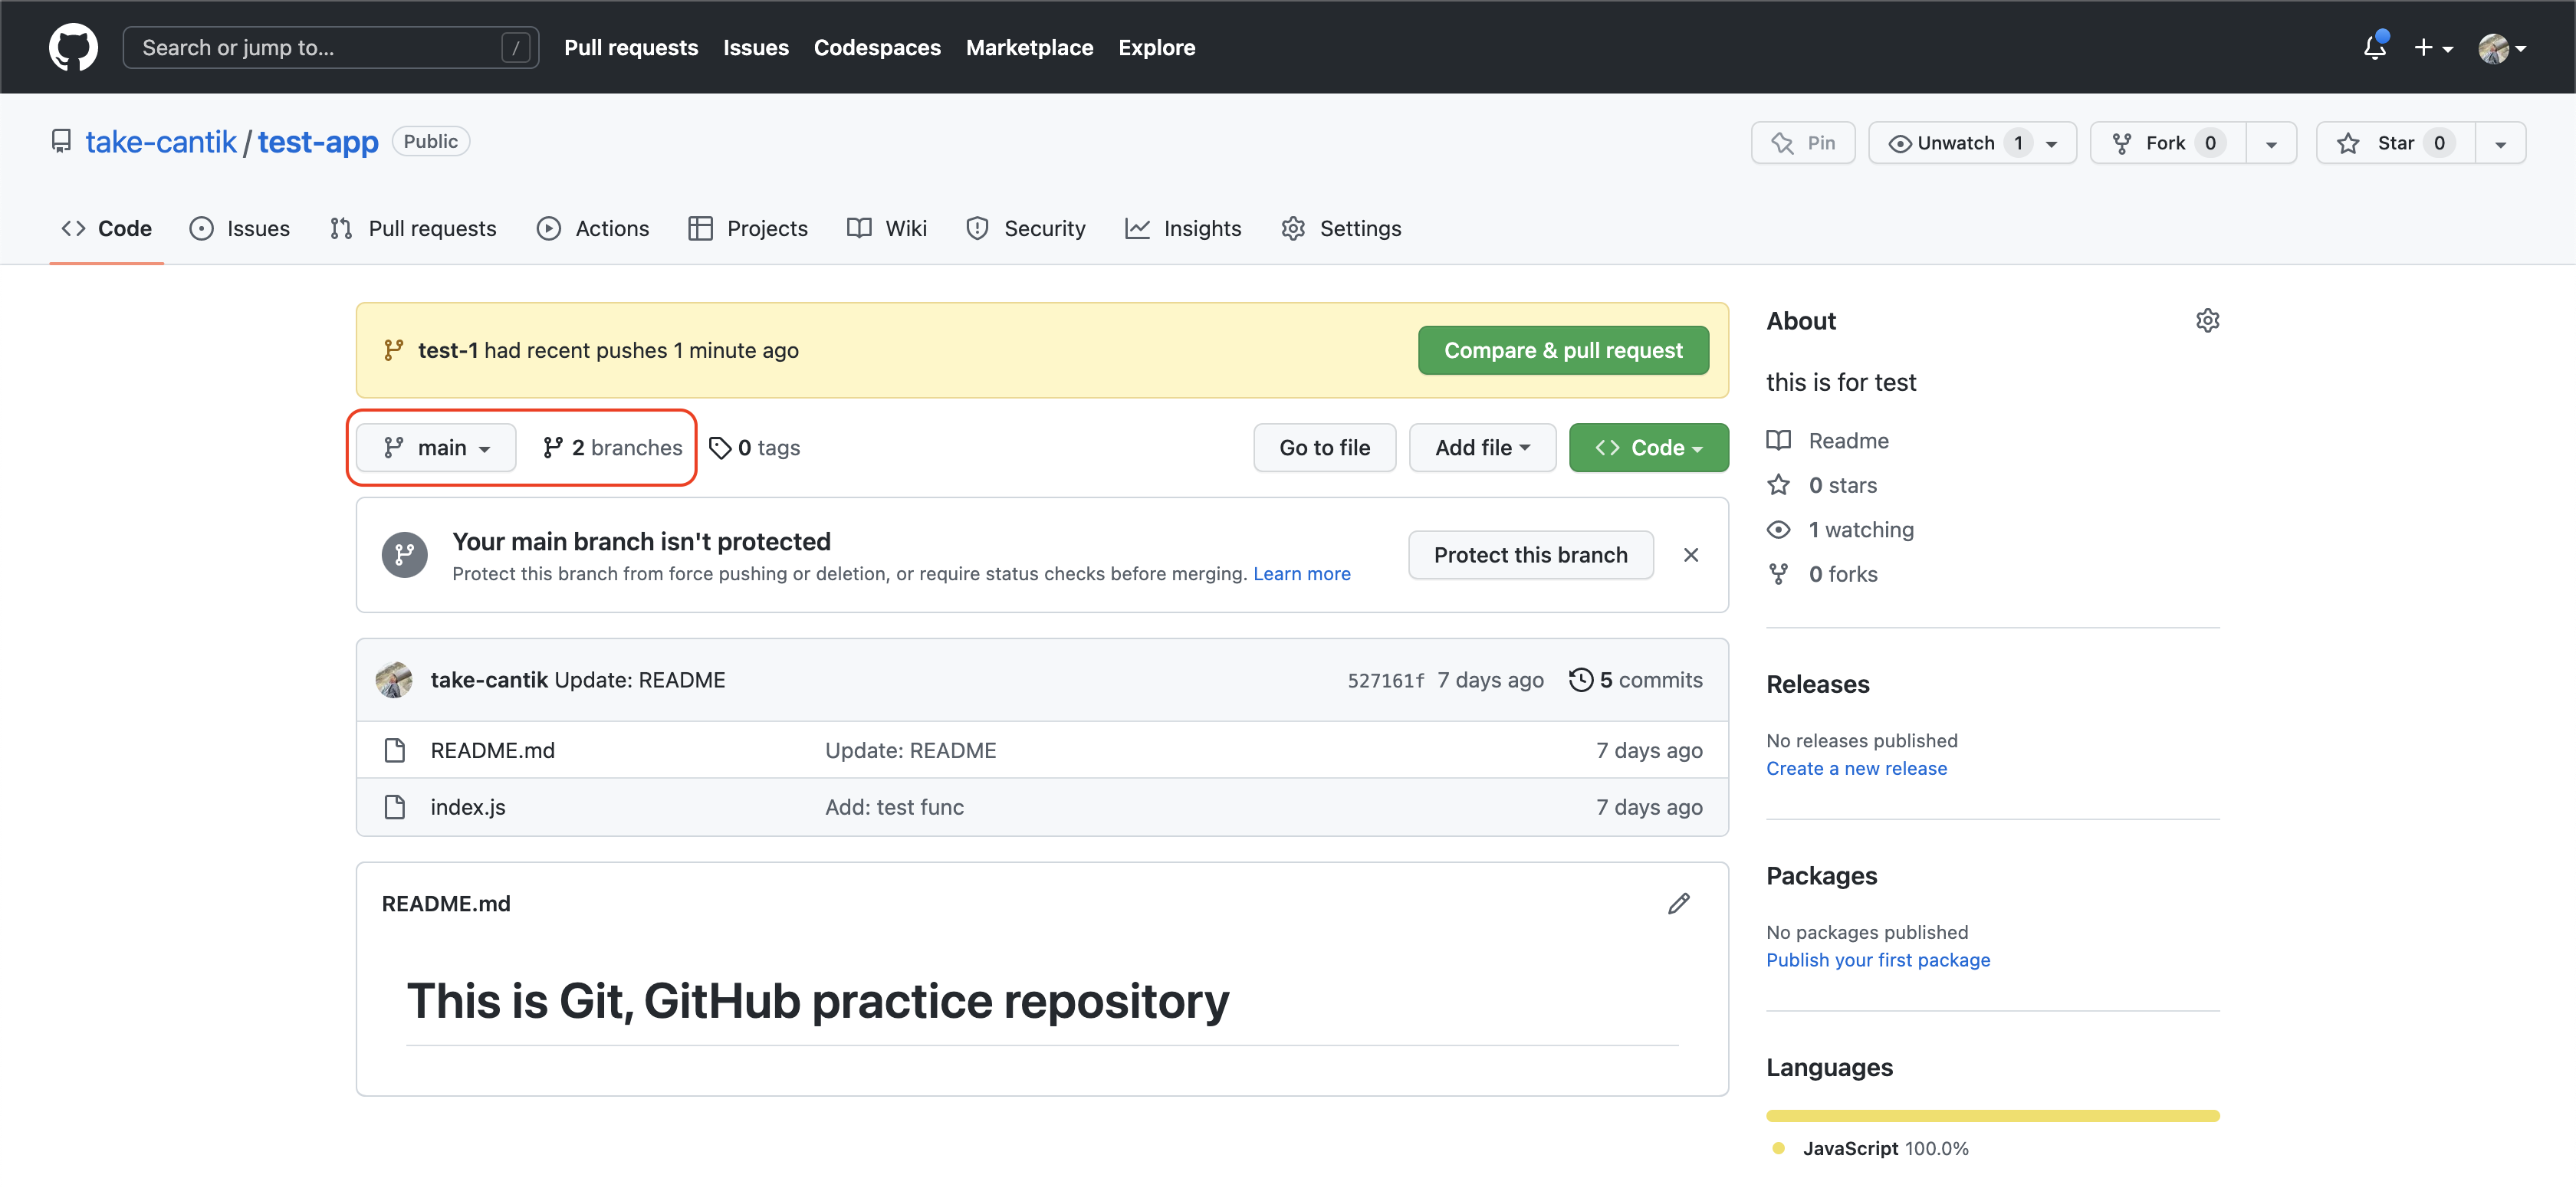Open the Add file dropdown
Viewport: 2576px width, 1188px height.
point(1481,448)
